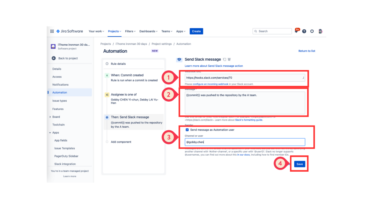Click the Rule details info icon
Screen dimensions: 373x209
pyautogui.click(x=107, y=64)
